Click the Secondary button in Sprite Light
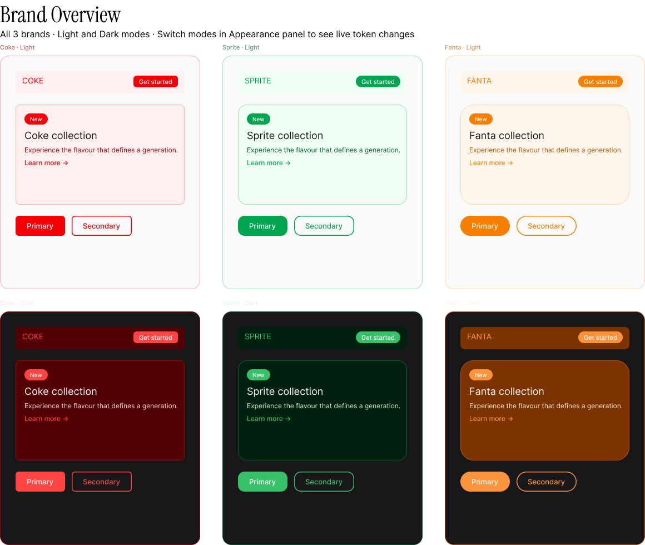Image resolution: width=645 pixels, height=545 pixels. click(x=324, y=226)
